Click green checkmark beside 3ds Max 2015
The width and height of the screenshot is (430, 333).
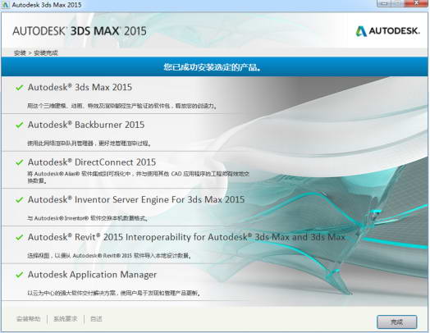[19, 88]
